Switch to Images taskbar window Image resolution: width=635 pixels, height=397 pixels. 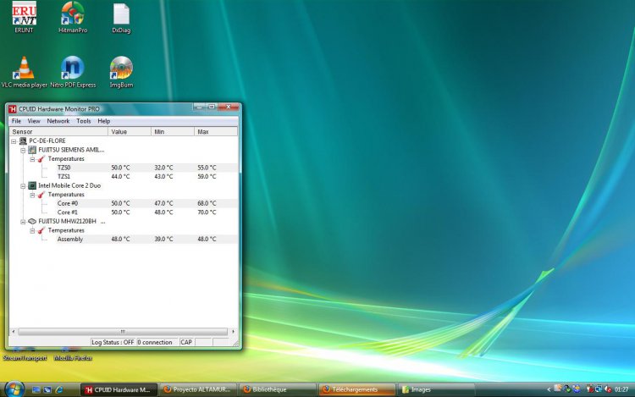click(437, 389)
